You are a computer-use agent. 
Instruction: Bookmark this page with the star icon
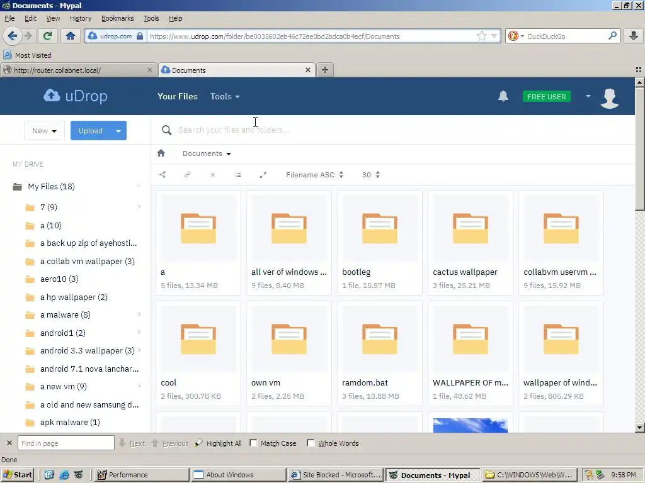click(482, 36)
